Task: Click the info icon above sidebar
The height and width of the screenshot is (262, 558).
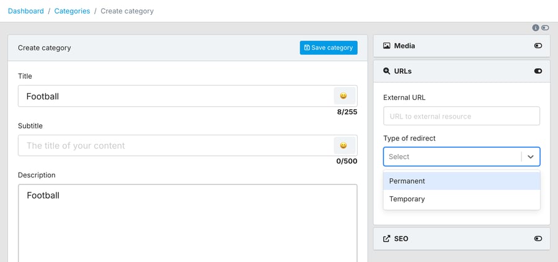Action: click(536, 28)
